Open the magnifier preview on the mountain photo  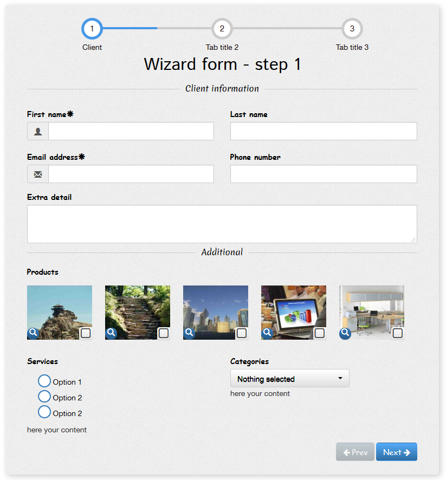point(33,332)
